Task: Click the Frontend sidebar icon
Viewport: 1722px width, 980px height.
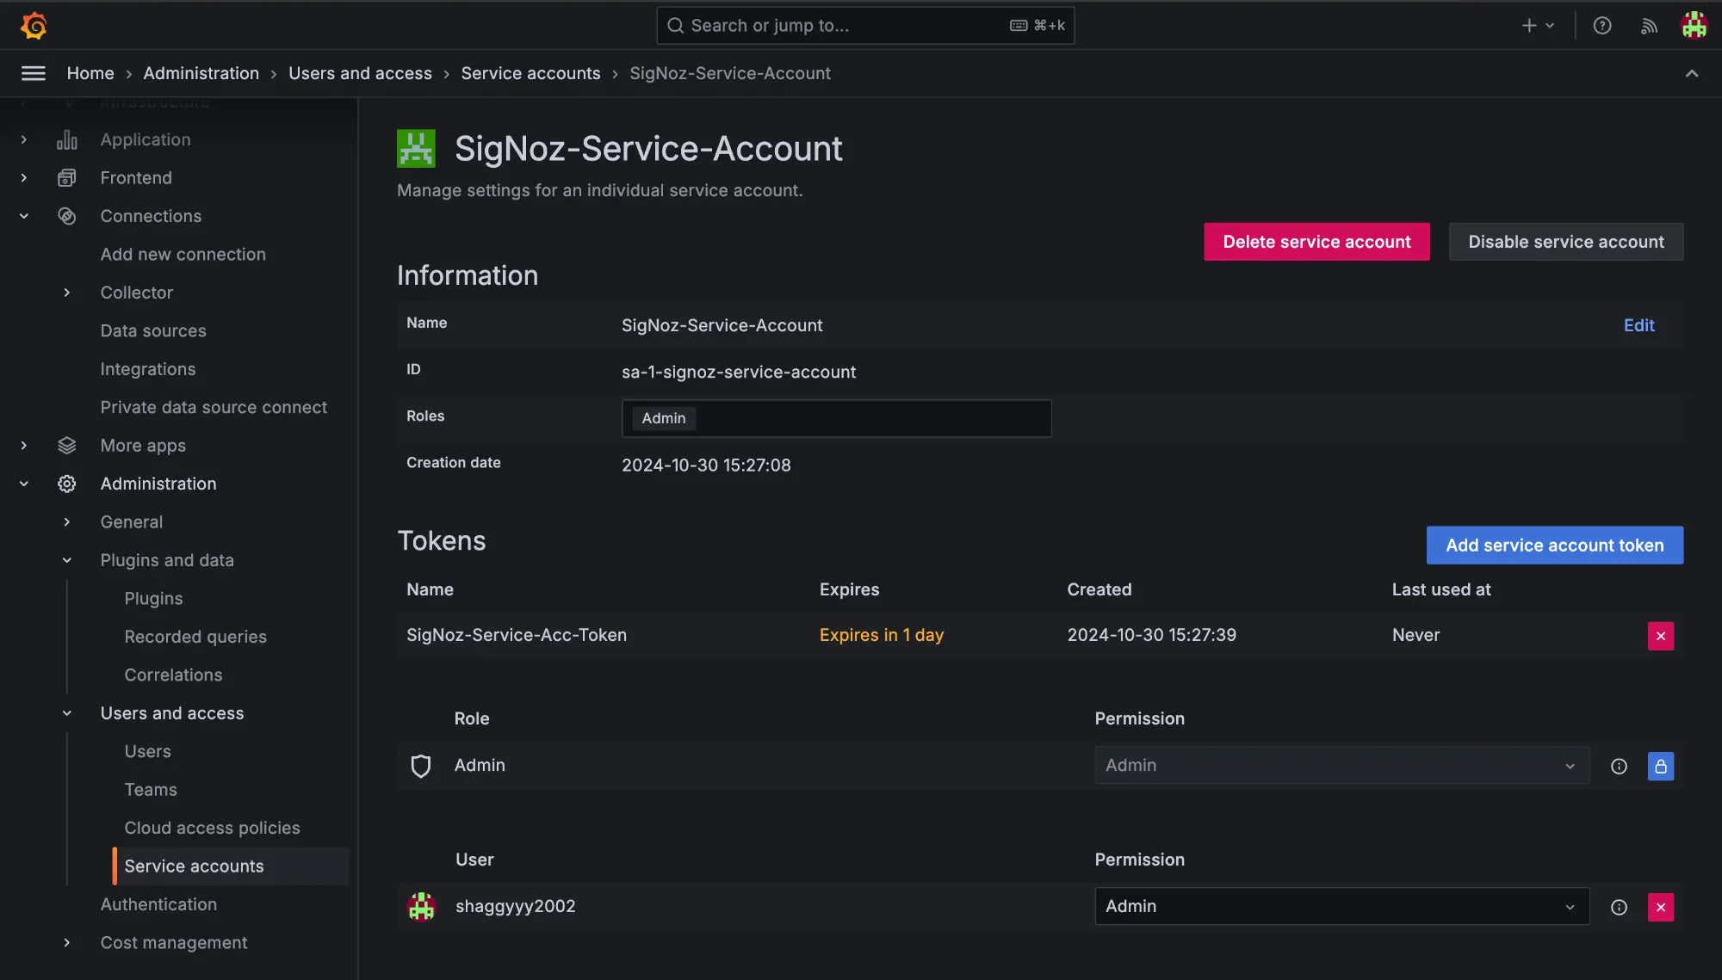Action: pos(67,178)
